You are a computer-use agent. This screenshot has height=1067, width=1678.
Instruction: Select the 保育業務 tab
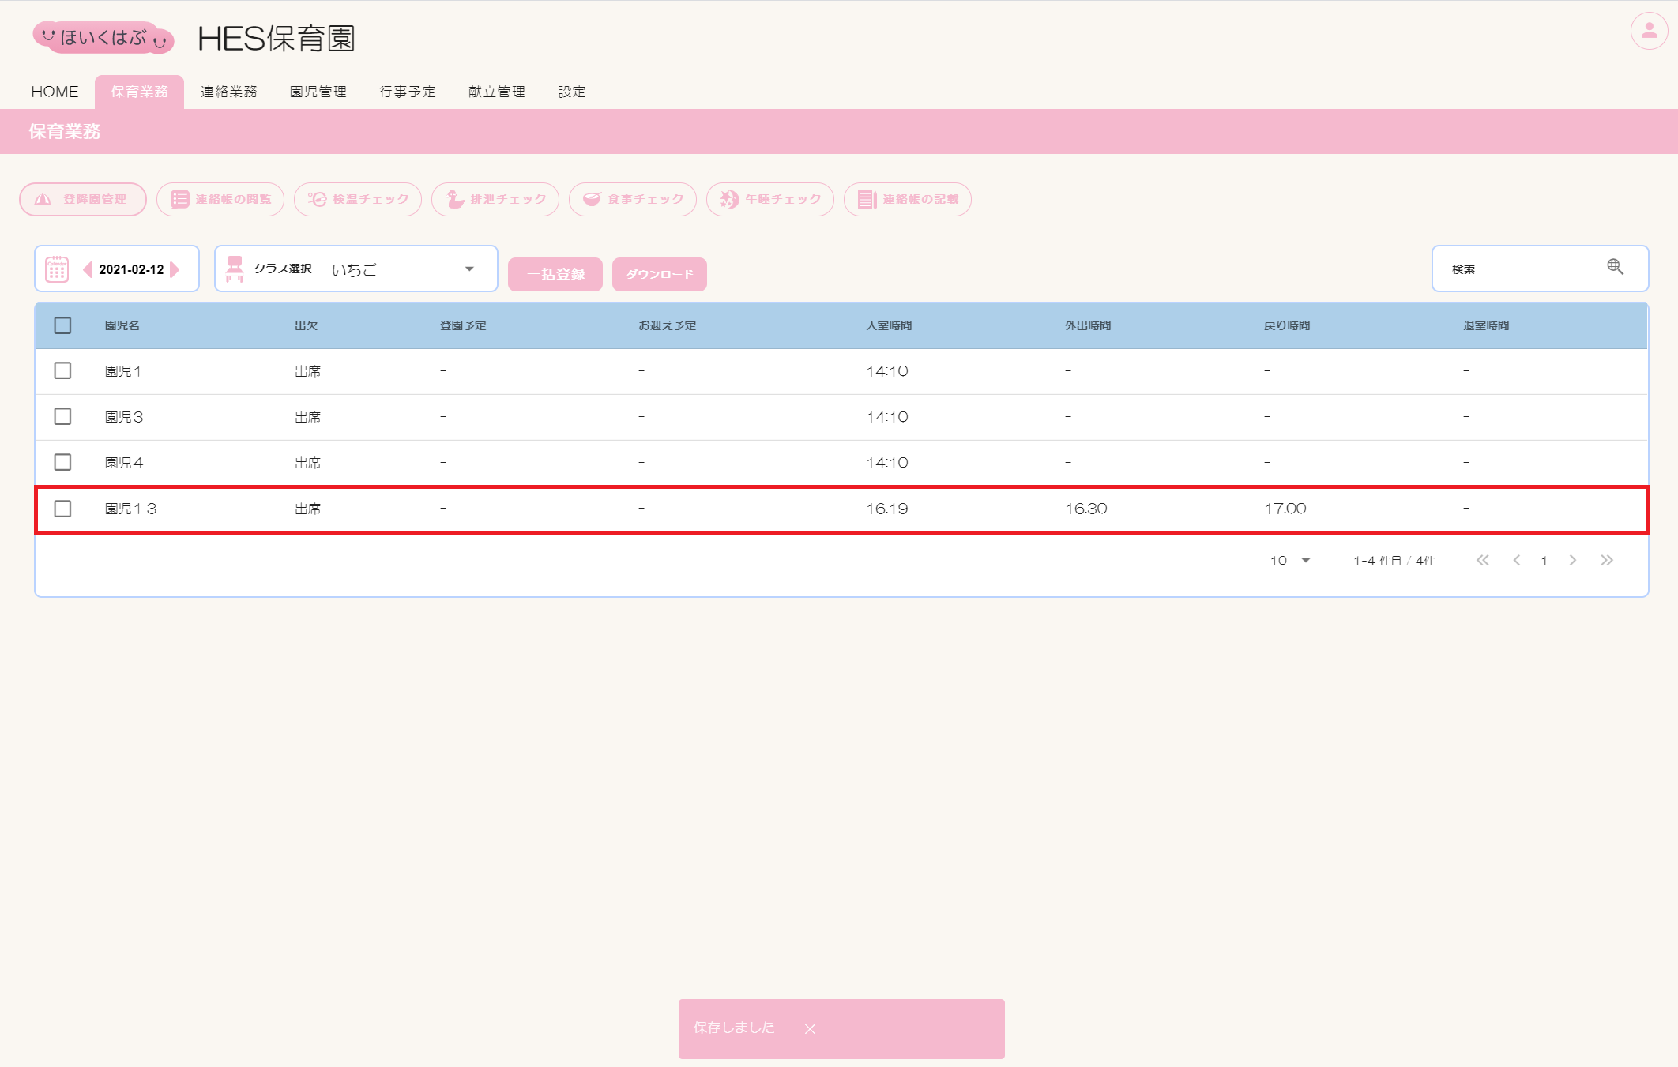point(139,92)
